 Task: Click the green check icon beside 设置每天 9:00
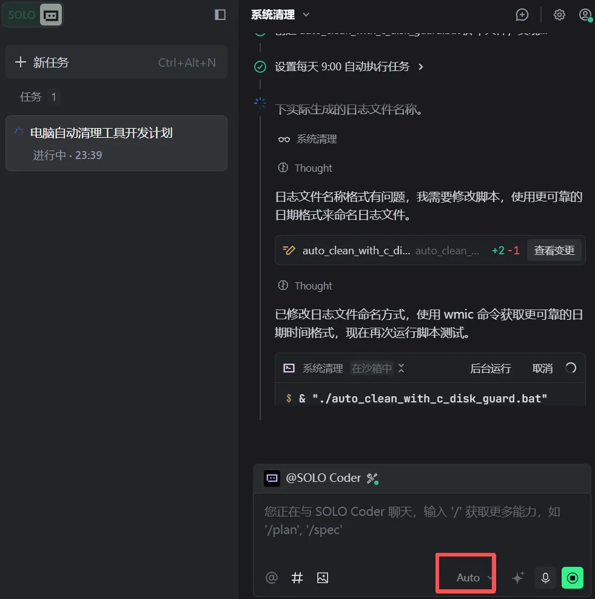coord(260,67)
